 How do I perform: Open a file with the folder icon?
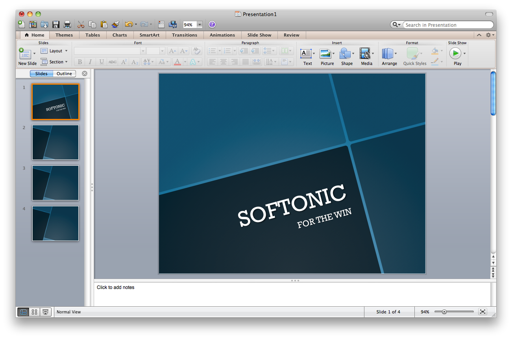[44, 24]
